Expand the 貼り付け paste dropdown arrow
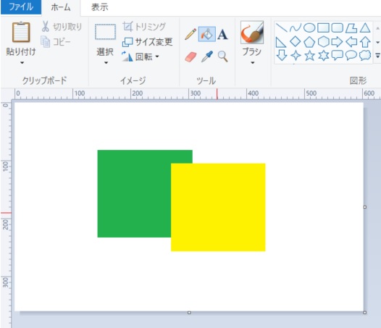Screen dimensions: 381x328 (x=22, y=63)
